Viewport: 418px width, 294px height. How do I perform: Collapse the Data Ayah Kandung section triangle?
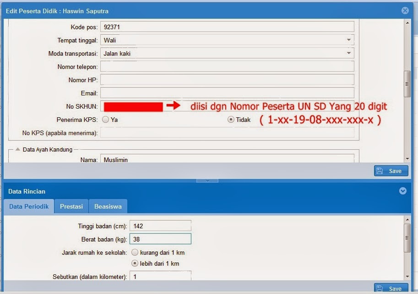pos(17,149)
